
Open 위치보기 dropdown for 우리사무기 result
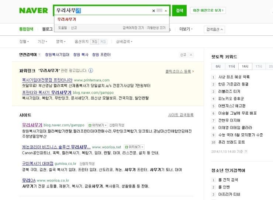click(97, 125)
